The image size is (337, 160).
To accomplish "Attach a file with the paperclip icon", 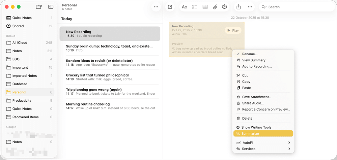I will click(215, 7).
